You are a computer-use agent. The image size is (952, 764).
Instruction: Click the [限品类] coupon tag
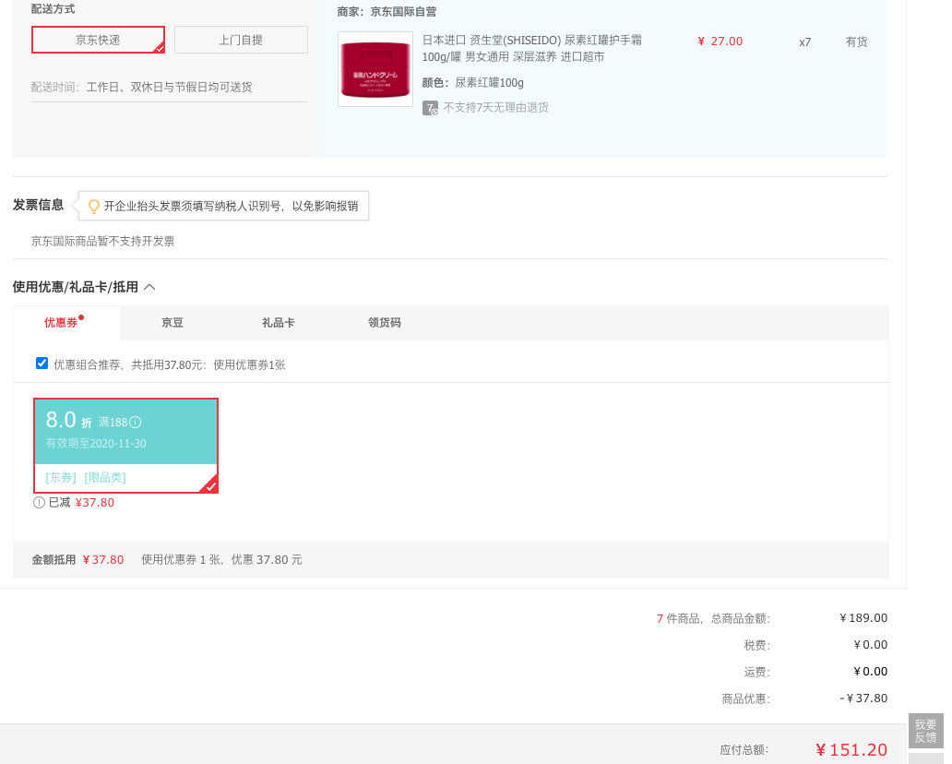105,477
